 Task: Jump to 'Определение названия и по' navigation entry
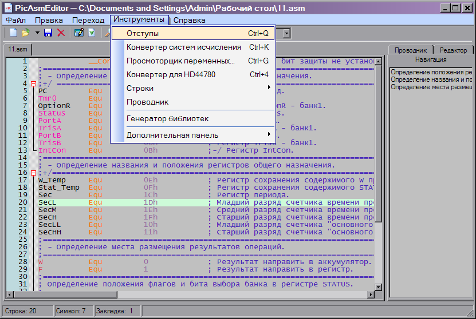[431, 79]
